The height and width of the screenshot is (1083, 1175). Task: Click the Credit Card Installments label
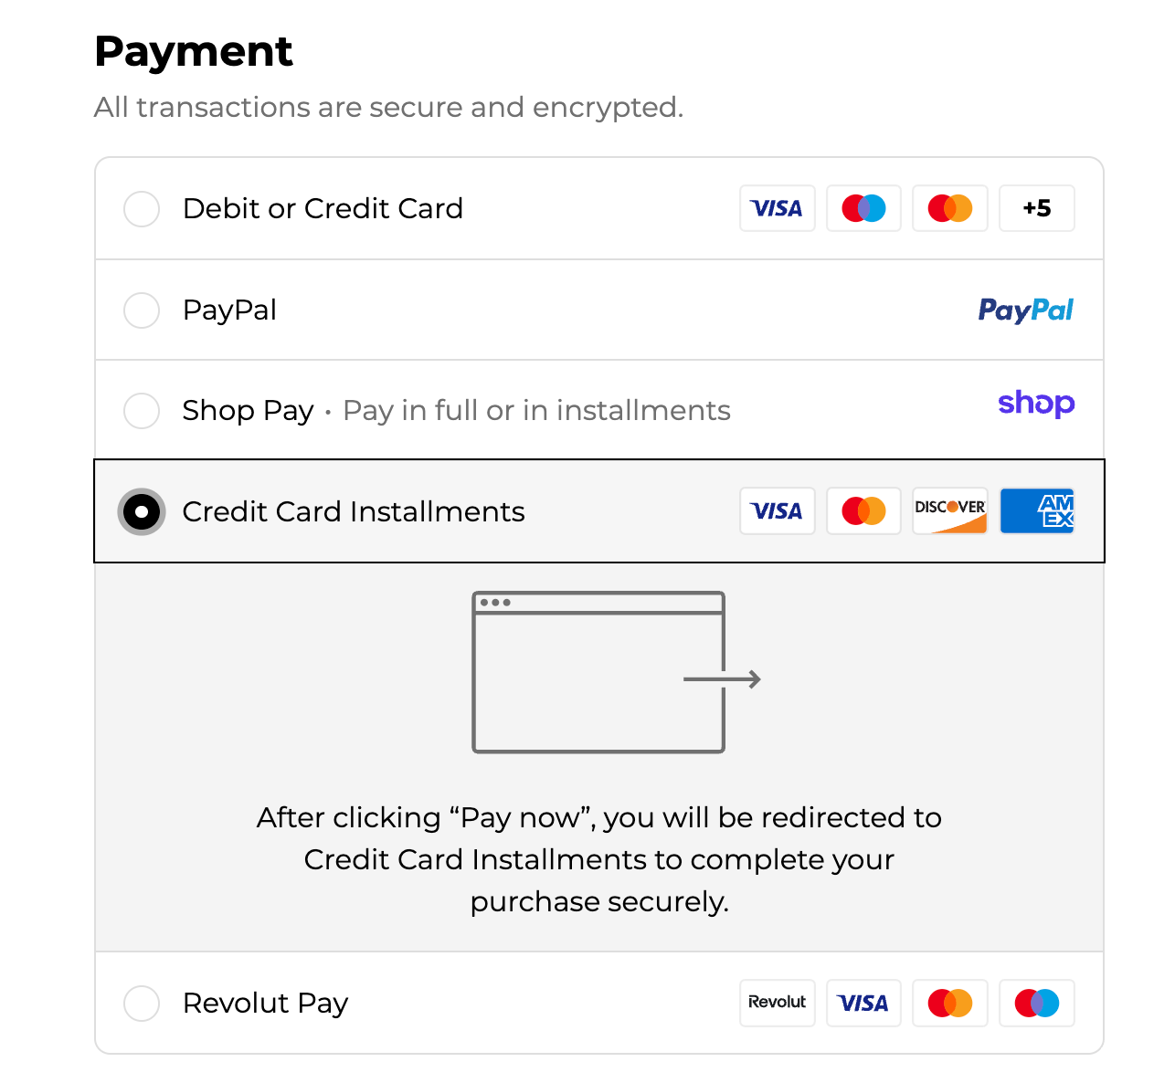coord(354,511)
